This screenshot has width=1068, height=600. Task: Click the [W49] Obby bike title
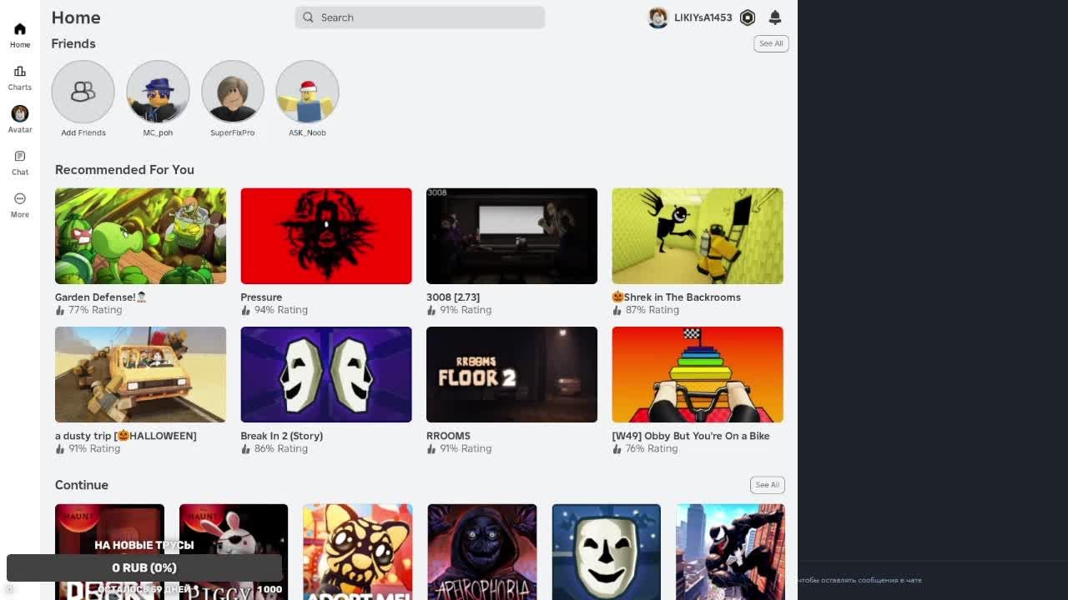tap(691, 436)
